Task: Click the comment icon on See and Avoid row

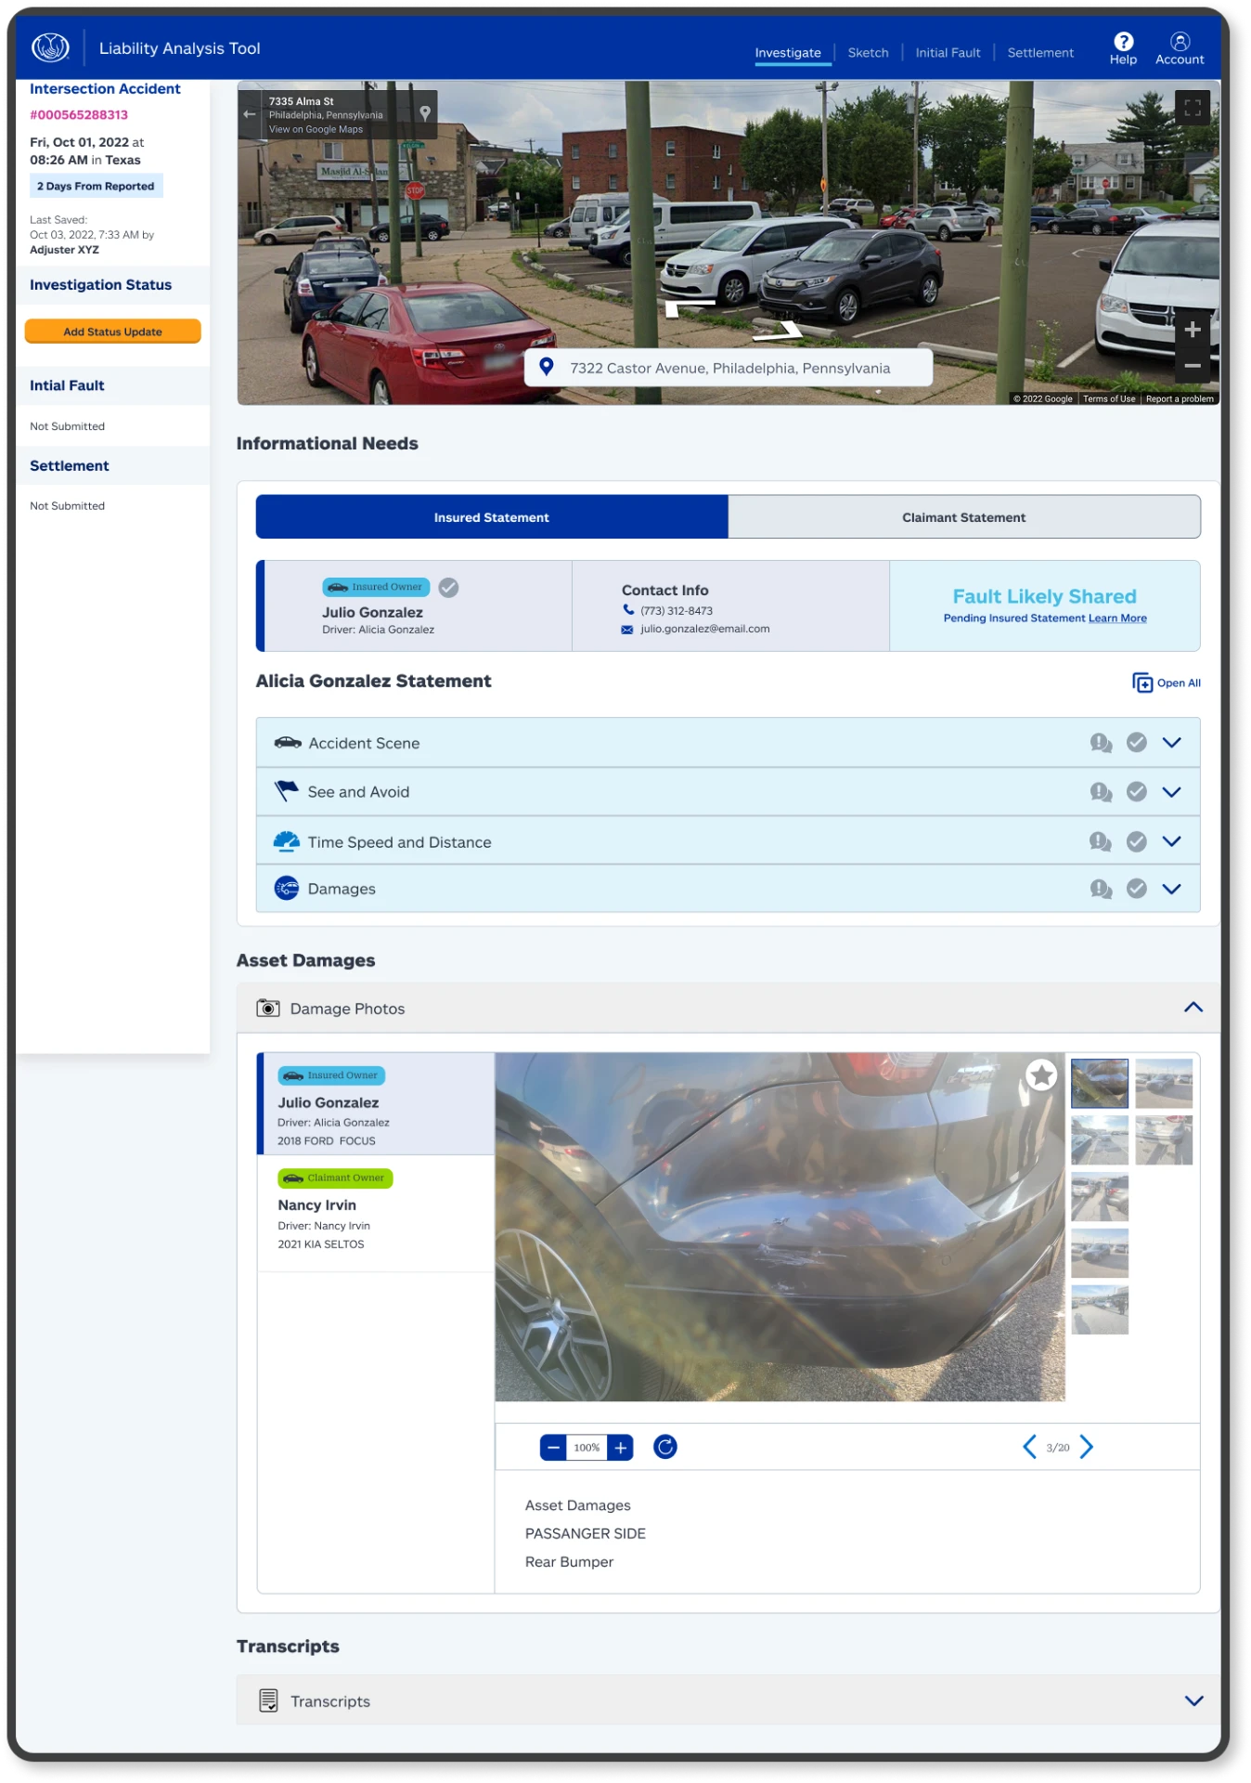Action: 1101,792
